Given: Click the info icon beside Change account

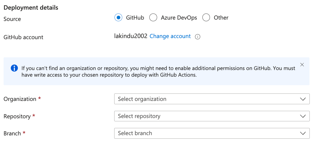Looking at the screenshot, I should pyautogui.click(x=197, y=37).
